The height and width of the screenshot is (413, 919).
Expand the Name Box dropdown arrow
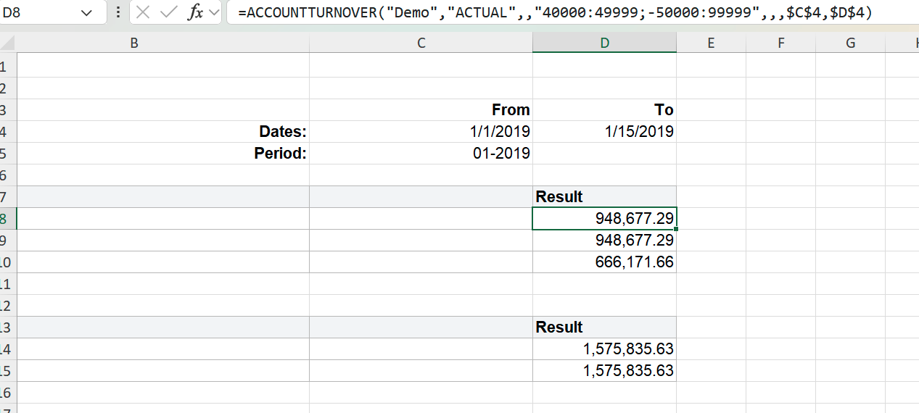coord(87,12)
